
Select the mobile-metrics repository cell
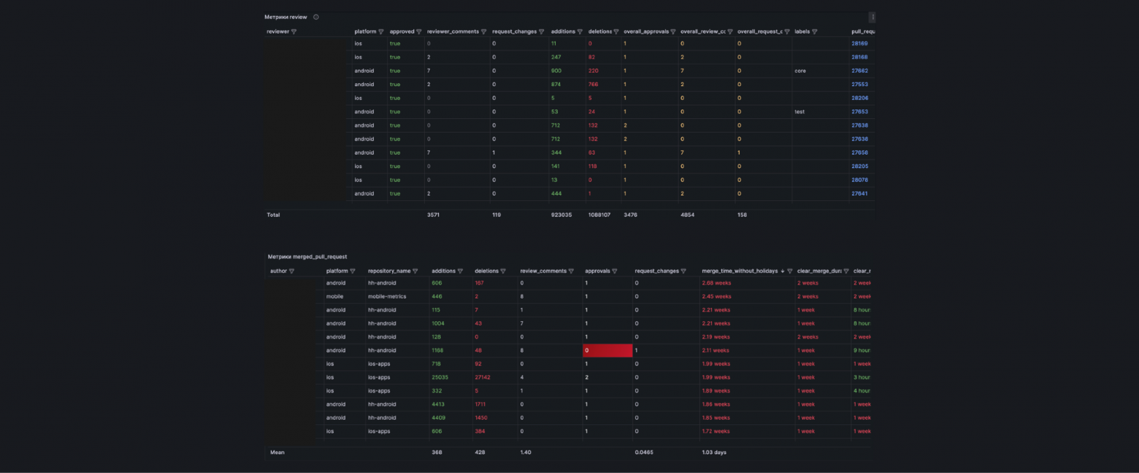tap(387, 296)
